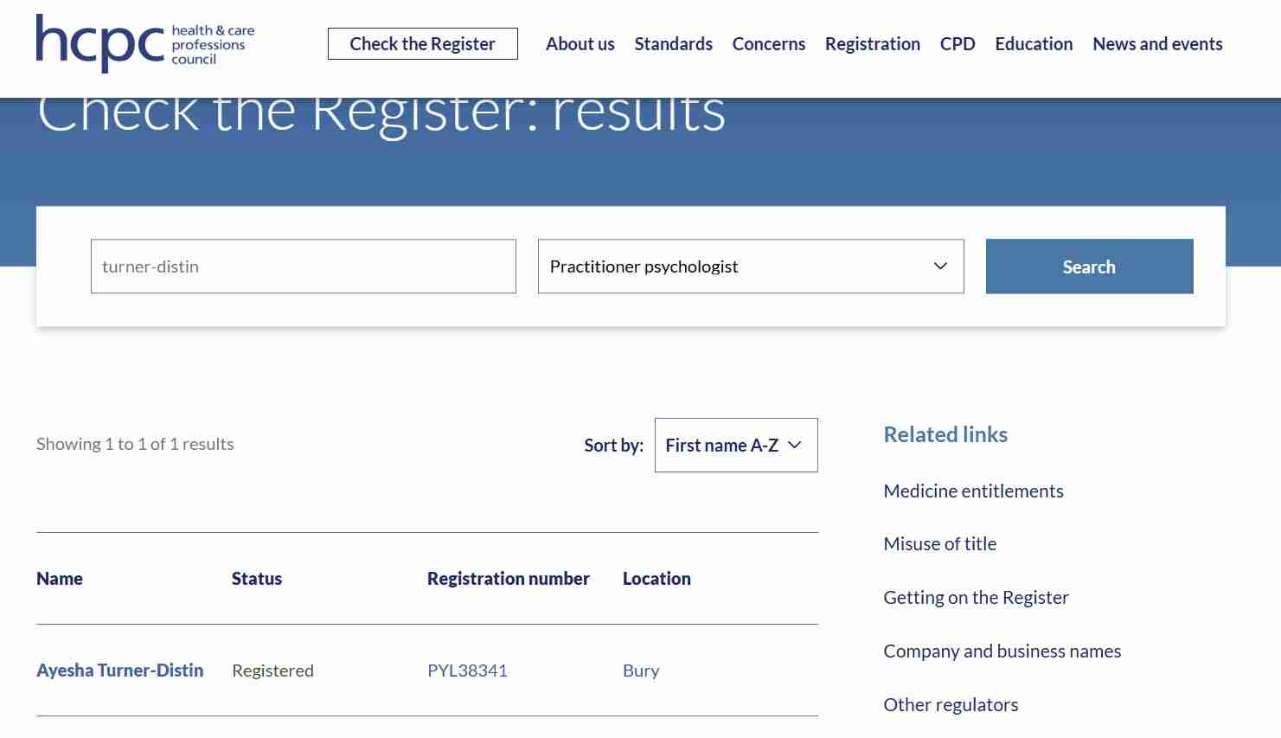Open News and events

tap(1156, 44)
